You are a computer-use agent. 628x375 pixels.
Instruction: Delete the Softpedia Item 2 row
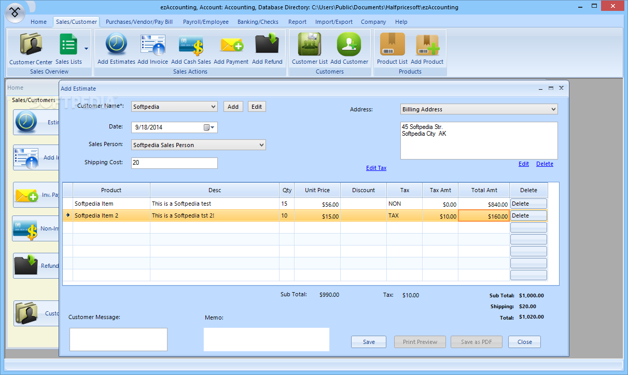pyautogui.click(x=528, y=215)
